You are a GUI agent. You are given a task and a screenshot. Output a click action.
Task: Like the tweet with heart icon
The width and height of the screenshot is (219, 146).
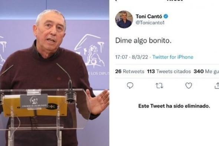click(x=189, y=85)
